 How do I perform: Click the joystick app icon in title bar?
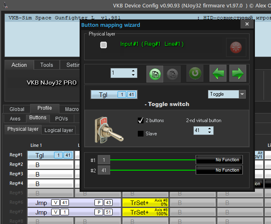[5, 5]
